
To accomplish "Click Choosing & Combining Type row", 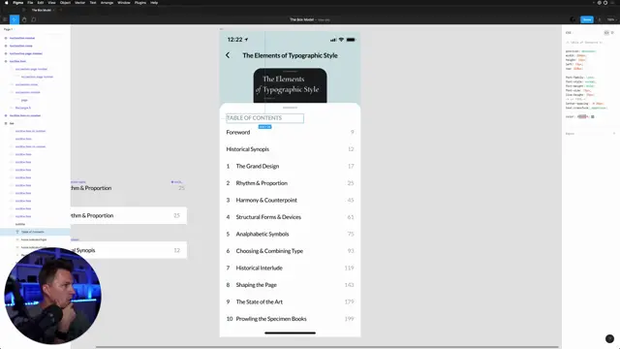I will pos(290,251).
